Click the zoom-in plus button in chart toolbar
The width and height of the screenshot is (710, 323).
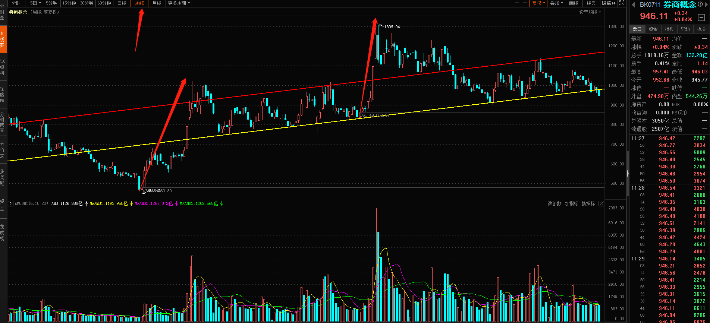coord(517,3)
